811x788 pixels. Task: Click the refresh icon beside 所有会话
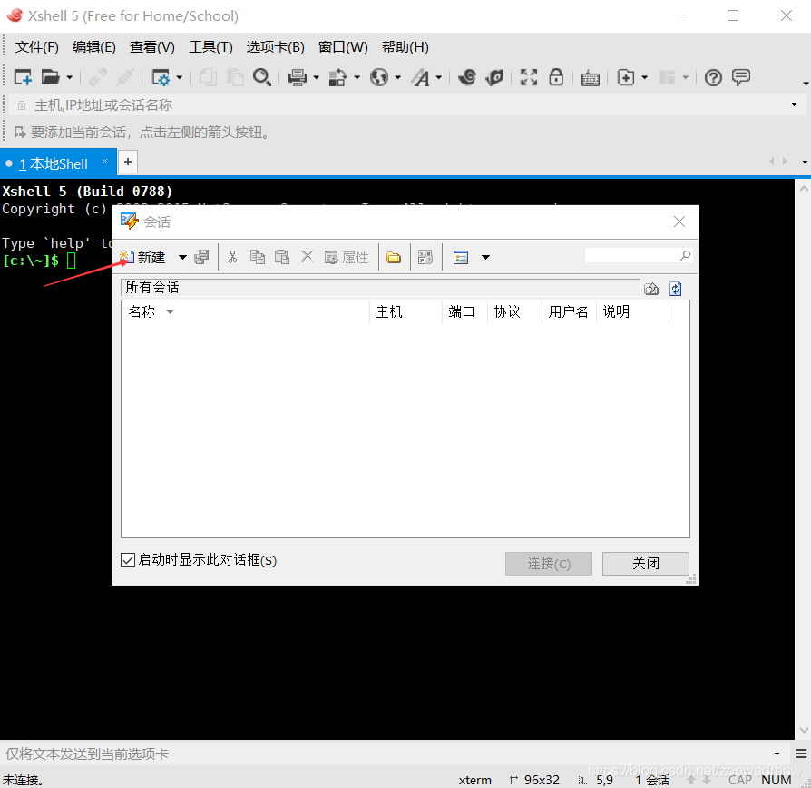676,289
